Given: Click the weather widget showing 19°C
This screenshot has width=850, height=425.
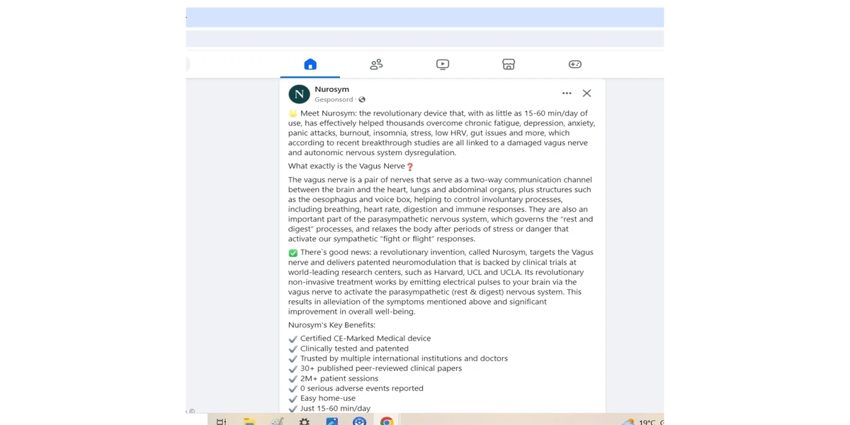Looking at the screenshot, I should click(642, 422).
